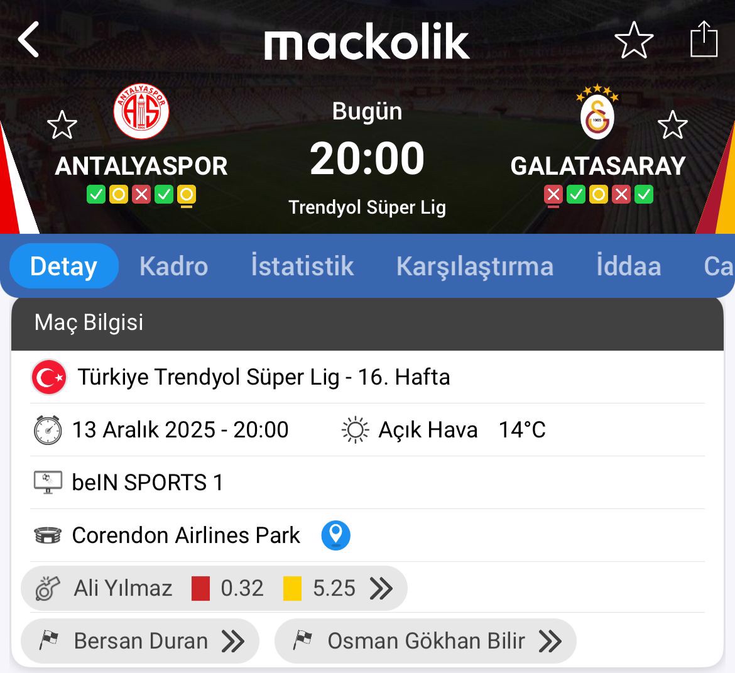Tap Antalyaspor's first green form result

point(96,195)
